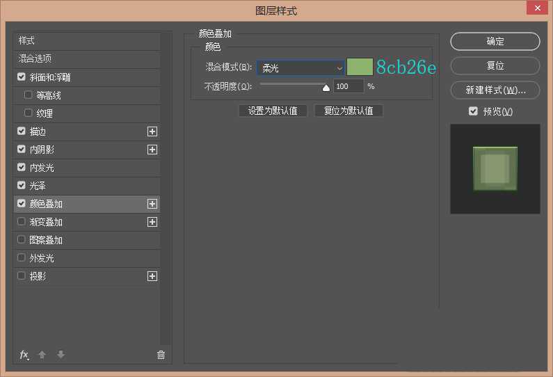Add another 颜色叠加 effect with plus icon
This screenshot has height=377, width=553.
(x=152, y=204)
